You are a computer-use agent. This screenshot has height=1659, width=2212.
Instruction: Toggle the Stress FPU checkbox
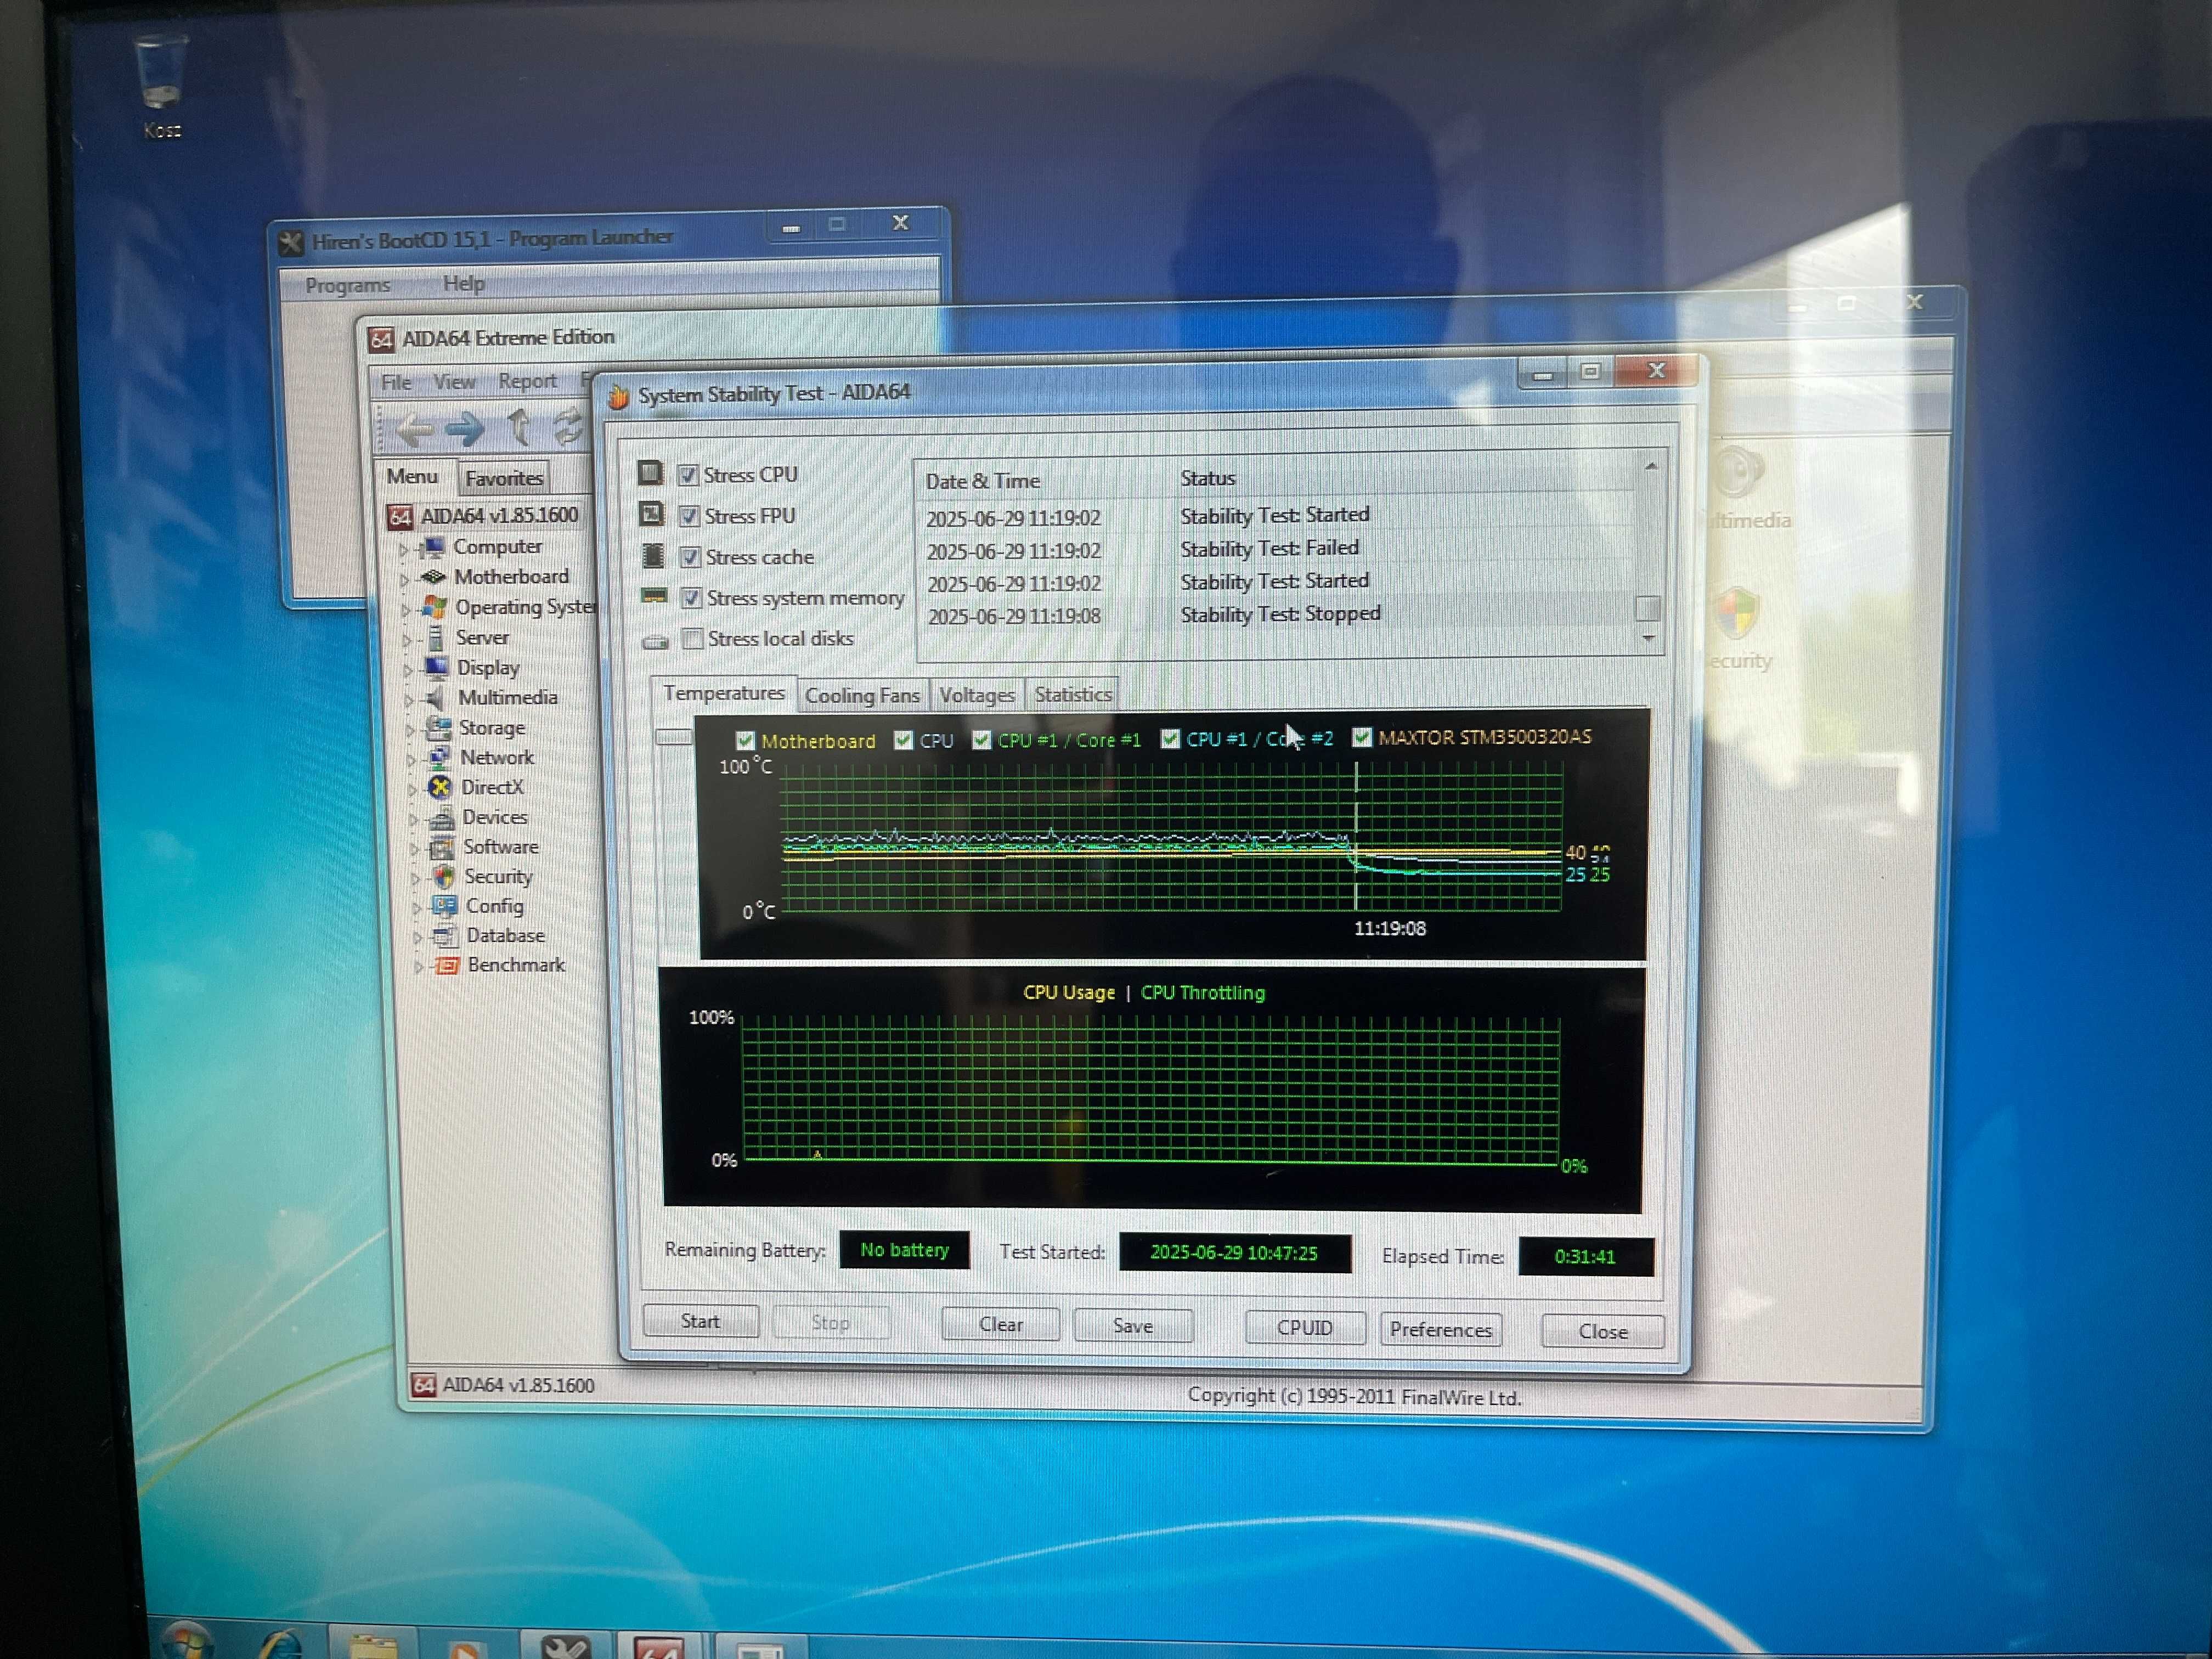tap(689, 516)
